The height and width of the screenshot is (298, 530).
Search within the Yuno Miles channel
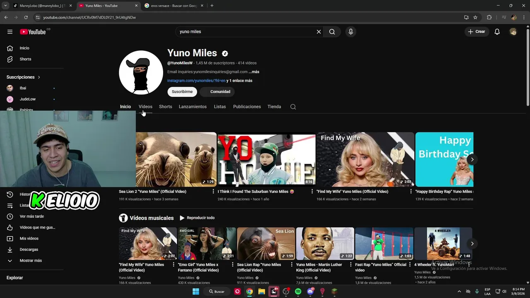tap(293, 107)
